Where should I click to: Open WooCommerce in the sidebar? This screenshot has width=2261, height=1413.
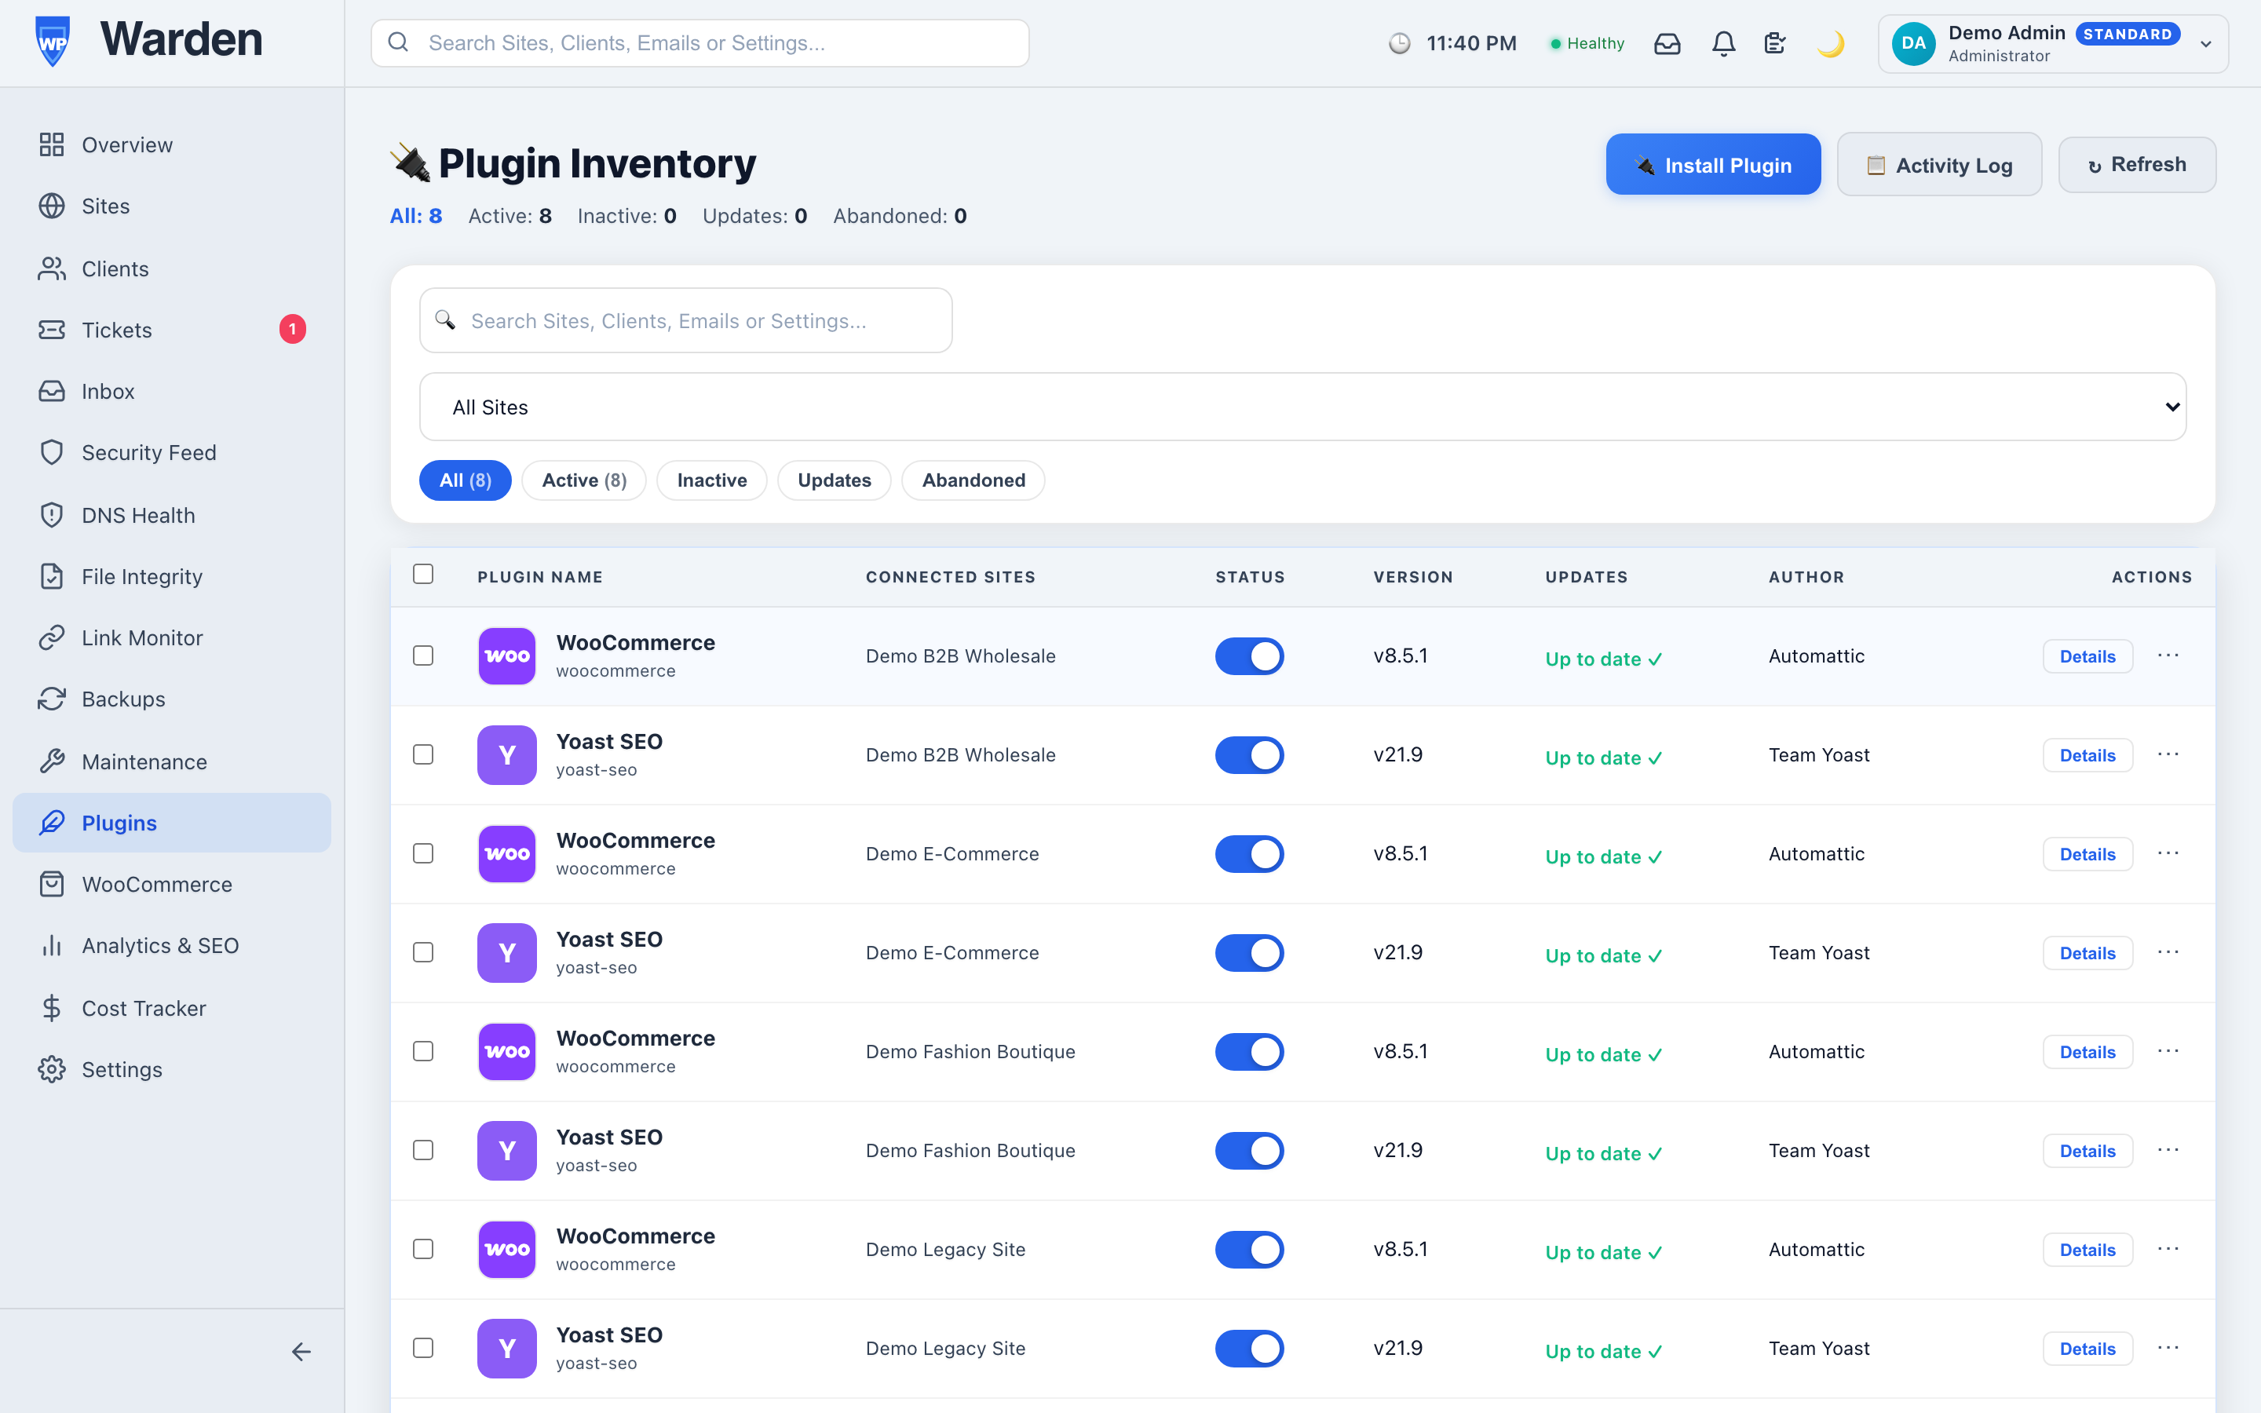172,885
